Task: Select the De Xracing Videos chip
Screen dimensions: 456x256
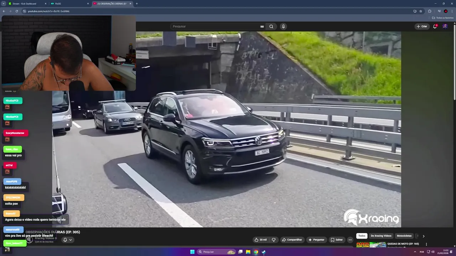Action: (x=381, y=236)
